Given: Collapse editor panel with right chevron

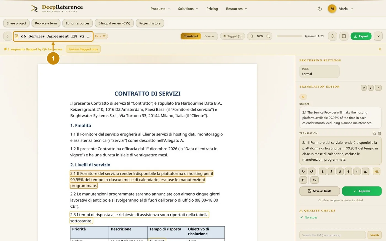Looking at the screenshot, I should pyautogui.click(x=378, y=88).
